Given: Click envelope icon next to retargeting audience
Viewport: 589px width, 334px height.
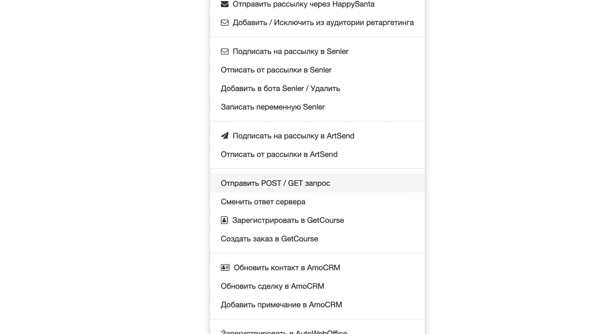Looking at the screenshot, I should coord(225,23).
